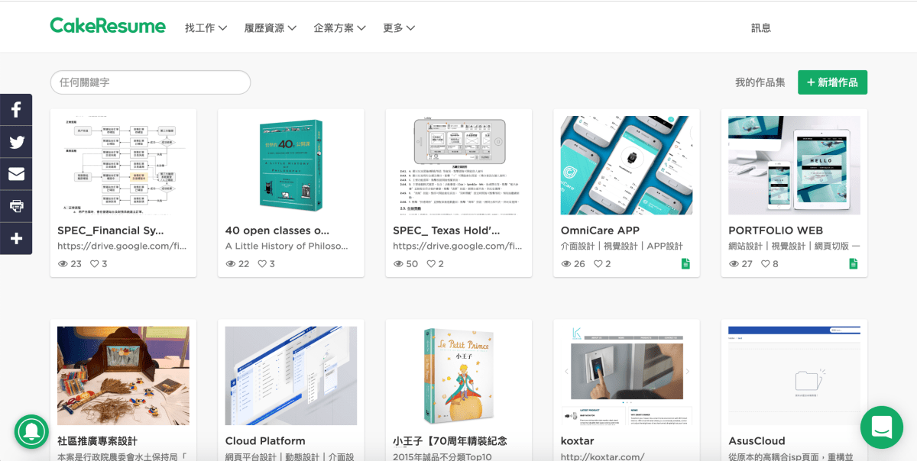The image size is (917, 461).
Task: Open SPEC_Financial flowchart thumbnail
Action: pos(123,166)
